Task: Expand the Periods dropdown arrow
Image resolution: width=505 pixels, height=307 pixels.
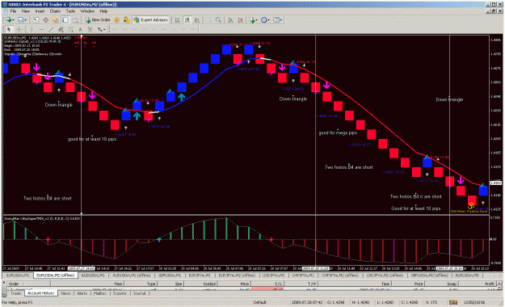Action: point(268,20)
